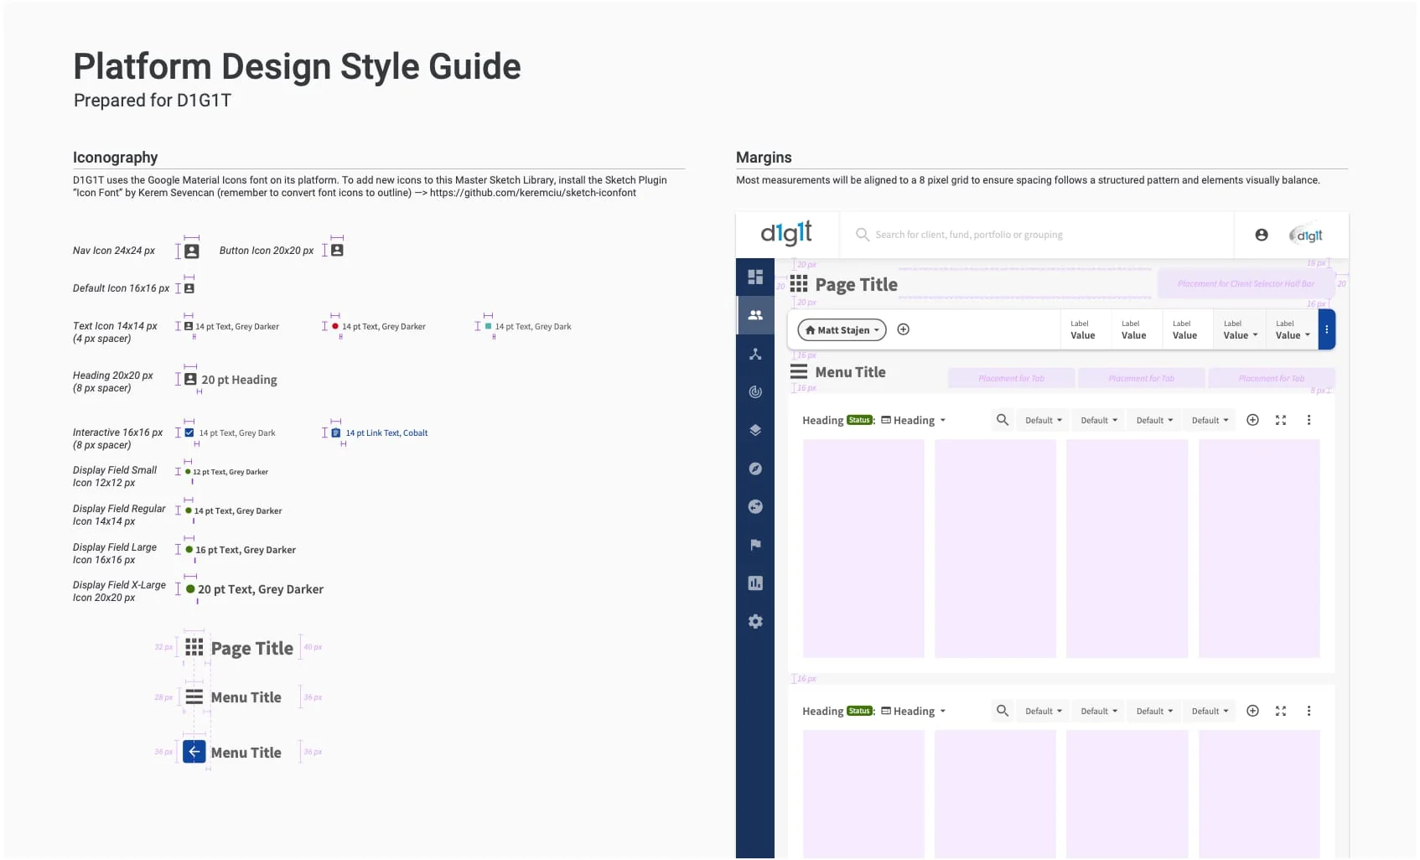Click the compass explore icon in sidebar
The width and height of the screenshot is (1420, 860).
tap(754, 469)
